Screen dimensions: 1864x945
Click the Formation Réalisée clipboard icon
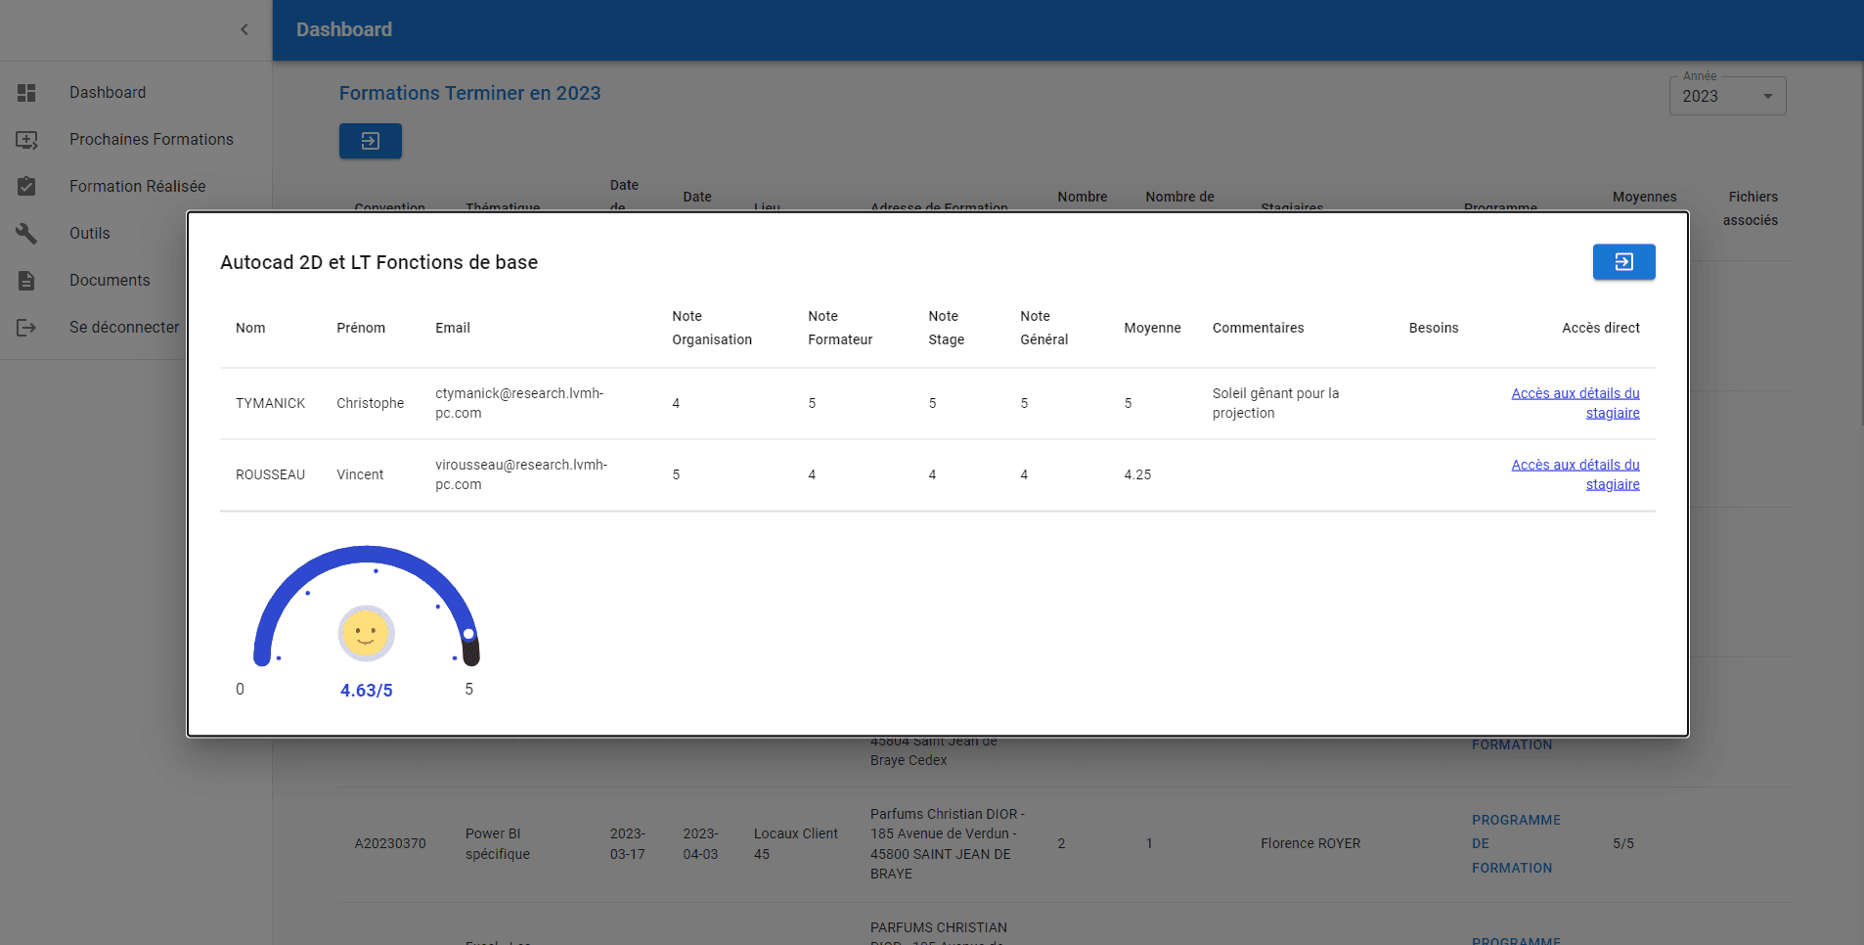tap(26, 187)
